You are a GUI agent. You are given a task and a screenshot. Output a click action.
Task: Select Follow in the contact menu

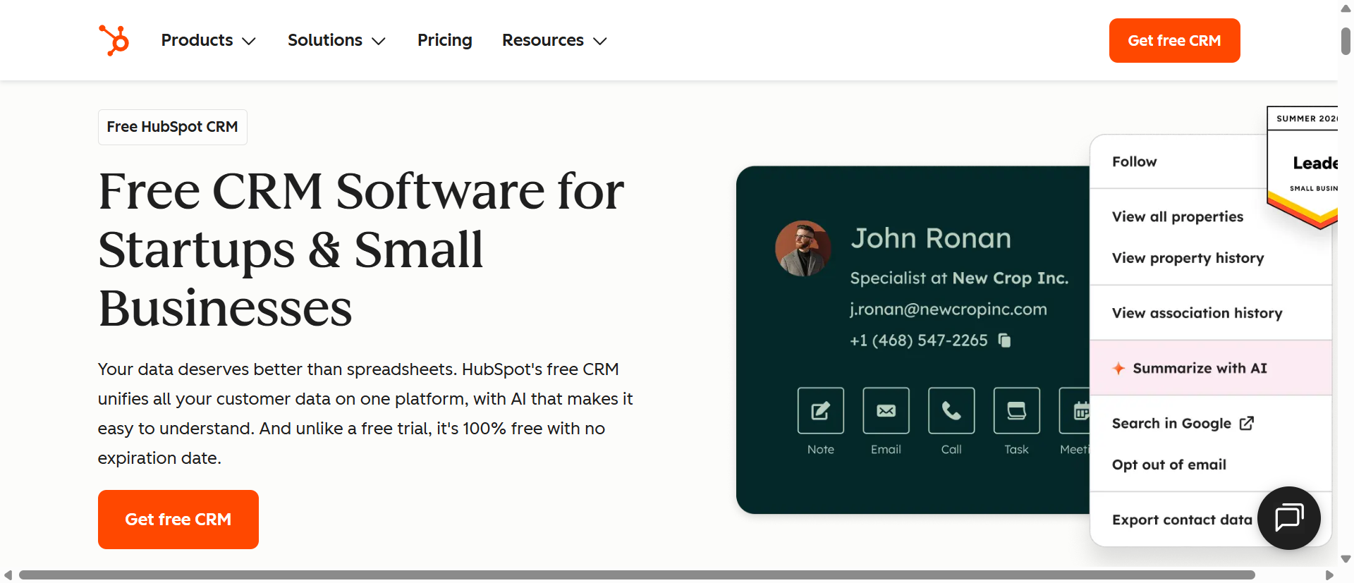1134,161
